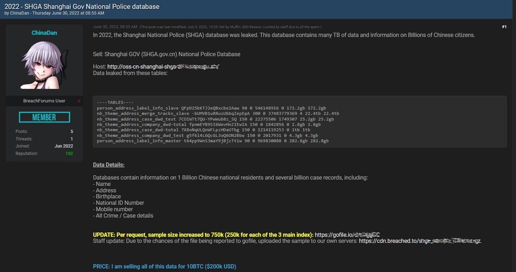
Task: Open the ChinaDan username link in the sidebar
Action: click(44, 33)
